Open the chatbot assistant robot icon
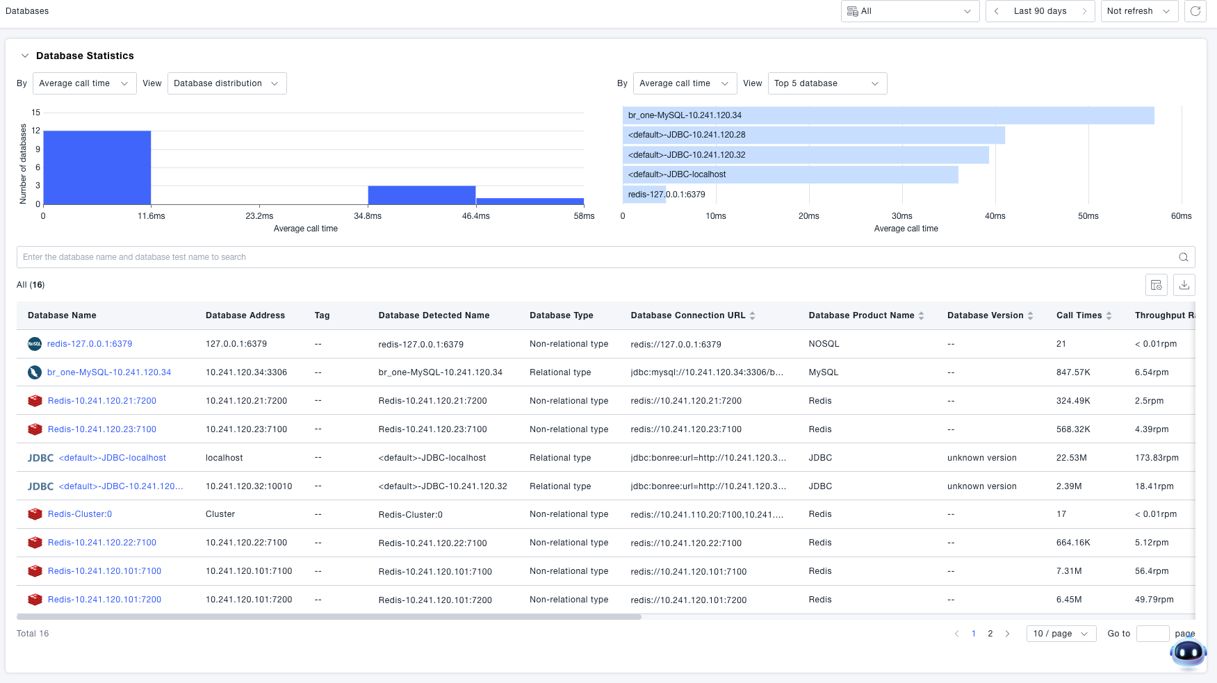The width and height of the screenshot is (1217, 683). pos(1188,652)
